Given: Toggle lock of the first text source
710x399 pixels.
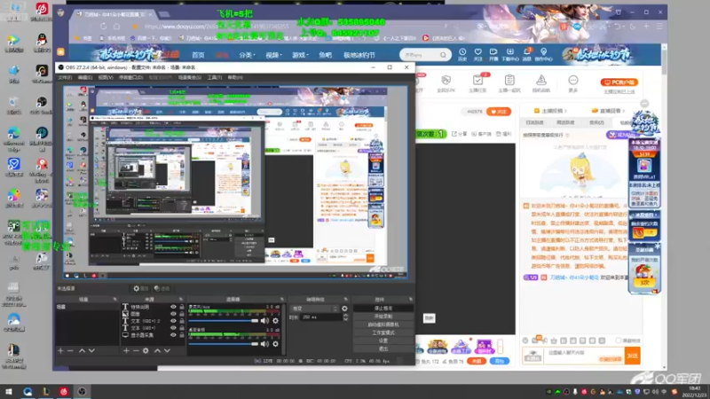Looking at the screenshot, I should pos(182,307).
